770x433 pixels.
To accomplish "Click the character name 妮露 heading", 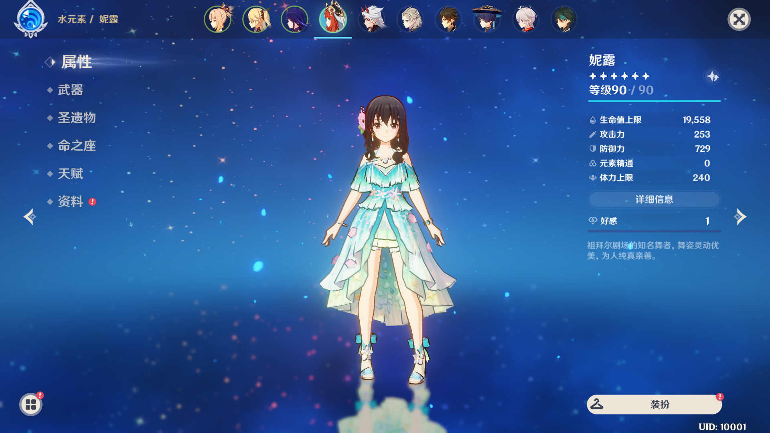I will [x=602, y=61].
